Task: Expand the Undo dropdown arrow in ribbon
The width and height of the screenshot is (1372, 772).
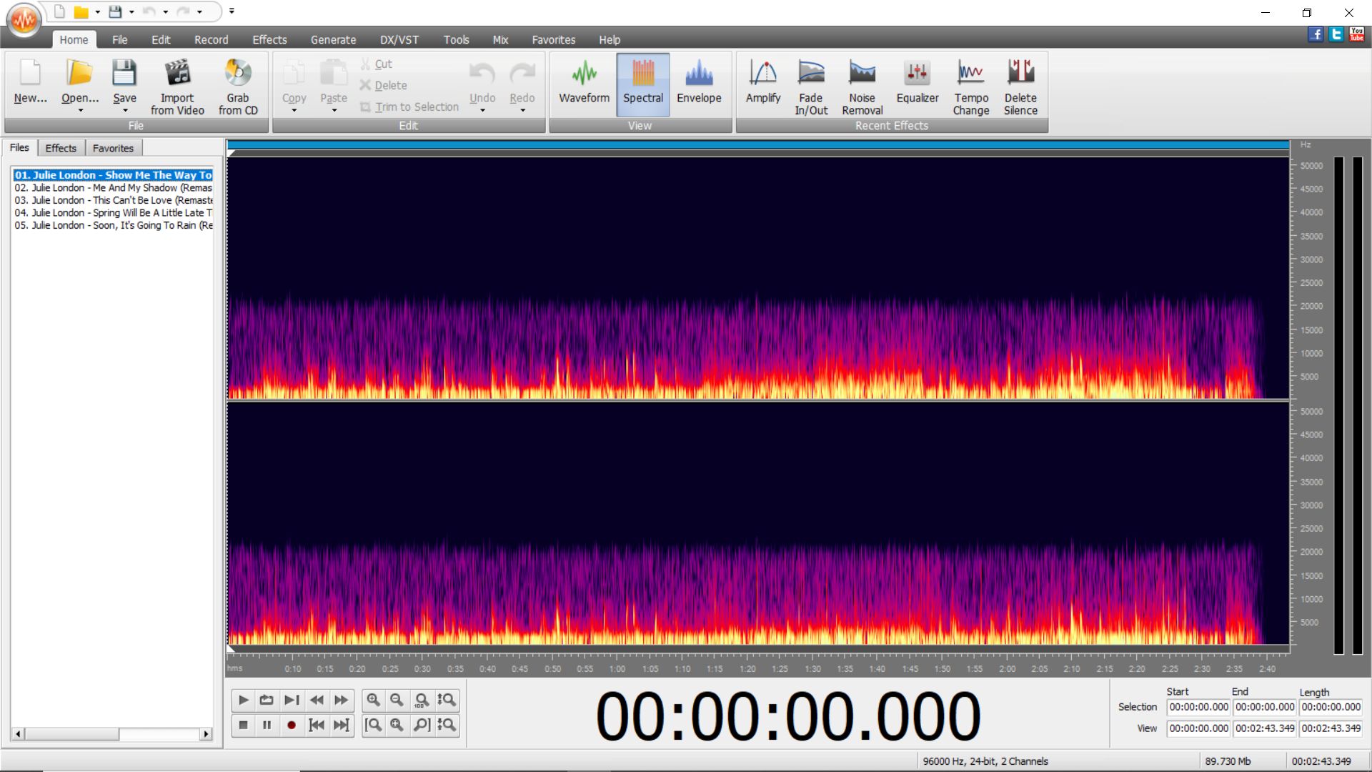Action: click(482, 111)
